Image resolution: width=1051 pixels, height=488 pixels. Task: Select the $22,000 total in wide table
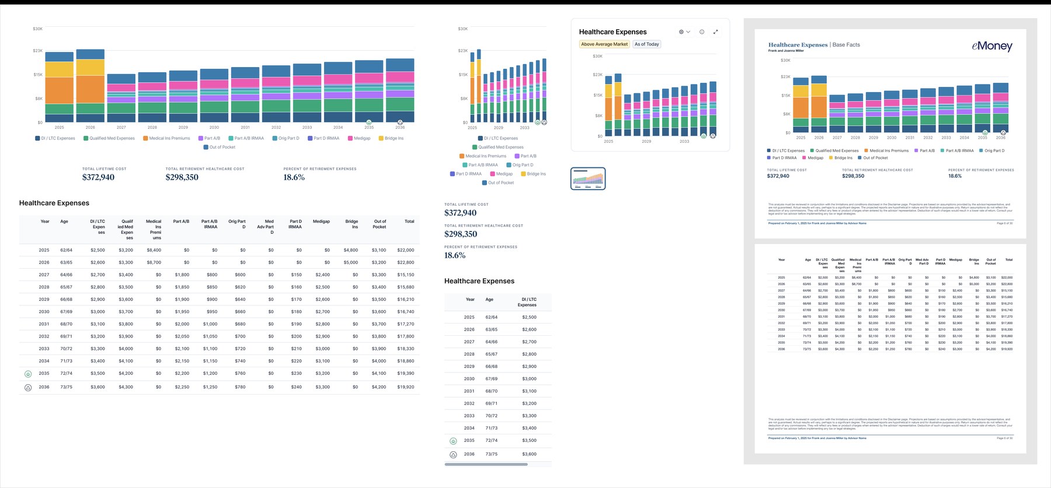point(406,250)
